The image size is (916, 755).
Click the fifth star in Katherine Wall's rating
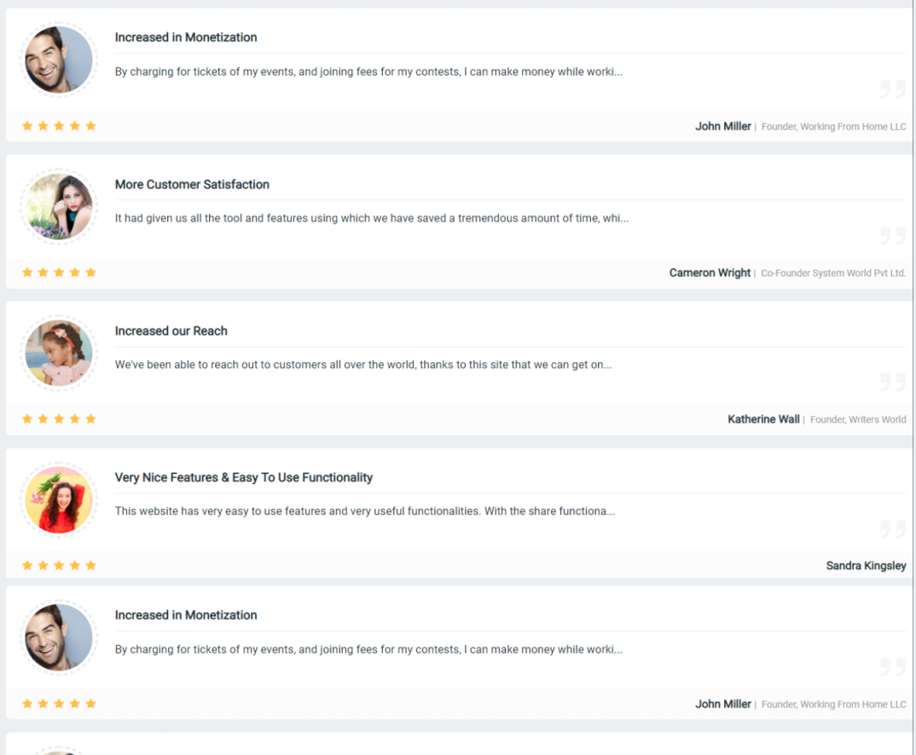point(90,419)
